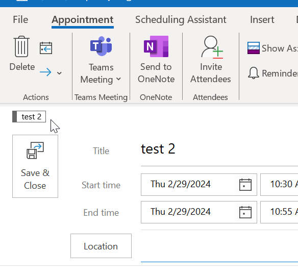Click the Reminder bell icon

253,73
